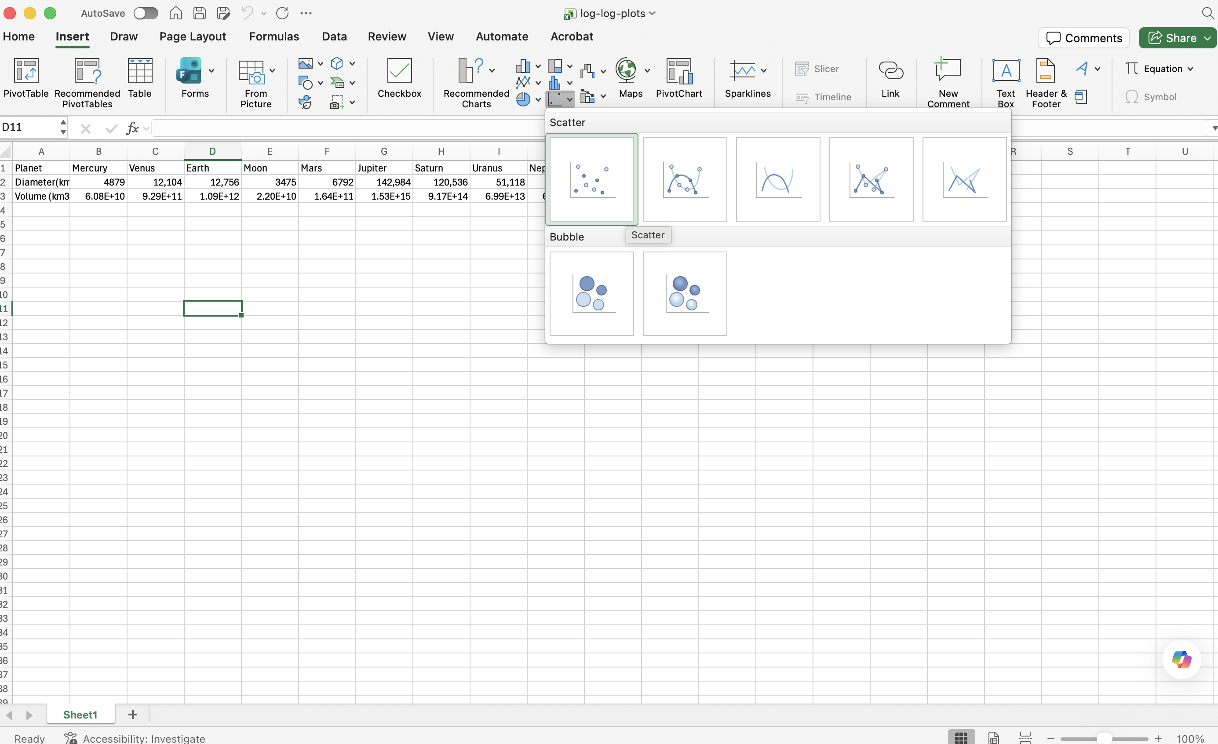1218x744 pixels.
Task: Click the line chart icon
Action: (x=523, y=82)
